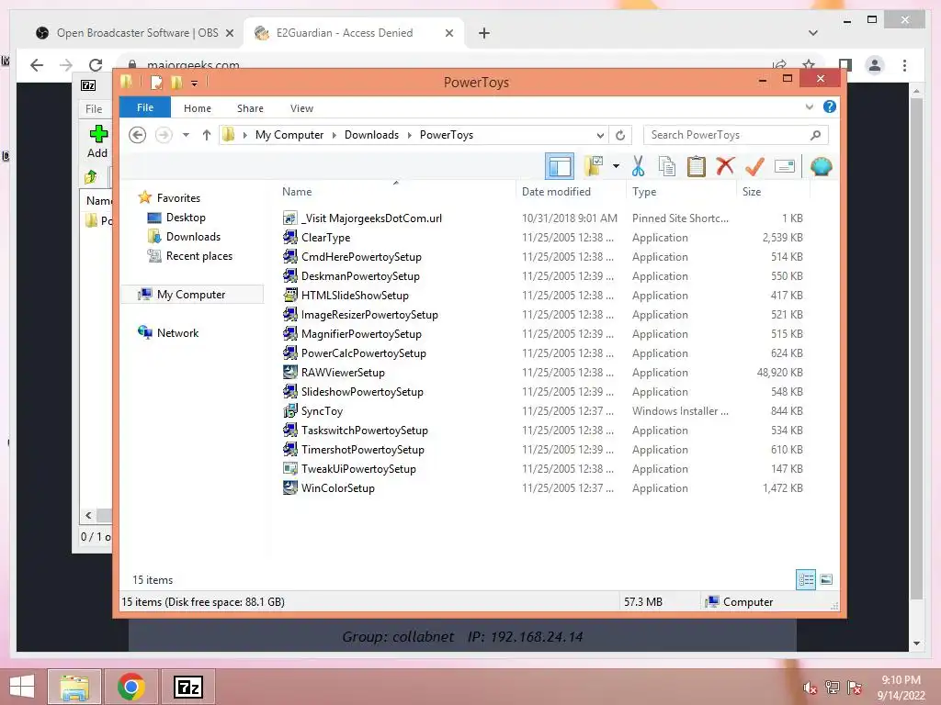941x705 pixels.
Task: Toggle the preview pane toolbar icon
Action: pyautogui.click(x=560, y=166)
